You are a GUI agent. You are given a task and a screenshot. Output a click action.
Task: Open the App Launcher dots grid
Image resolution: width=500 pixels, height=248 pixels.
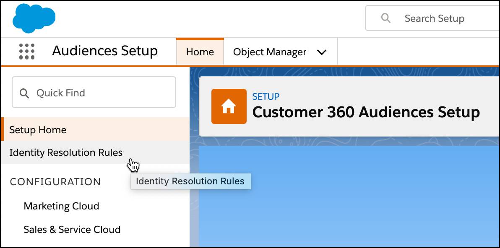(27, 52)
